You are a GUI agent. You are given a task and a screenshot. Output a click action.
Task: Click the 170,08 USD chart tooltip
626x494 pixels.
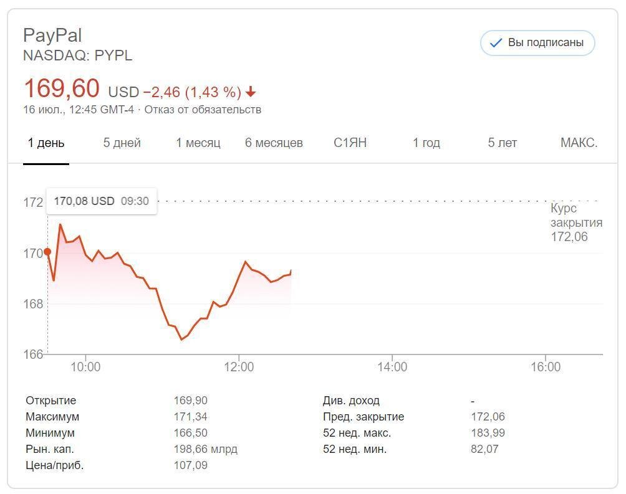(102, 201)
